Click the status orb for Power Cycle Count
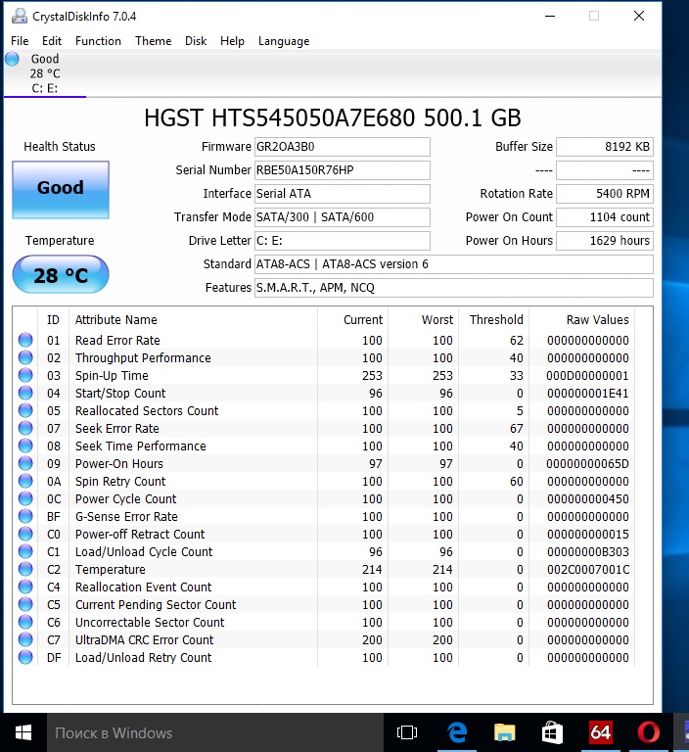 tap(25, 498)
